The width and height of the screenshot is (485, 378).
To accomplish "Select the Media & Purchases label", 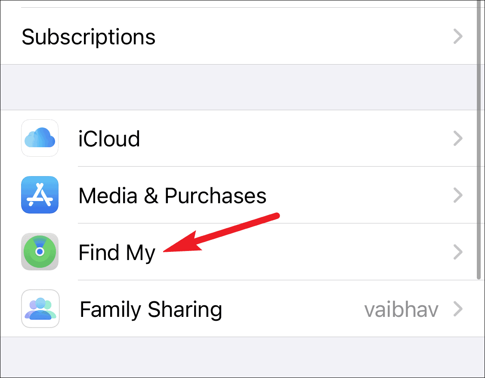I will click(172, 195).
